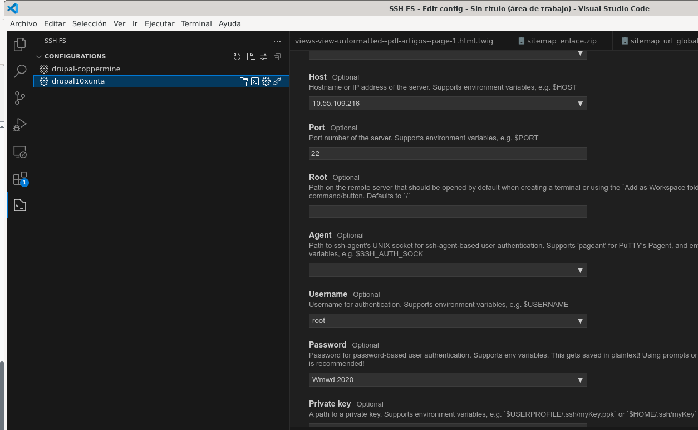Screen dimensions: 698x430
Task: Open the Search view in activity bar
Action: pos(20,71)
